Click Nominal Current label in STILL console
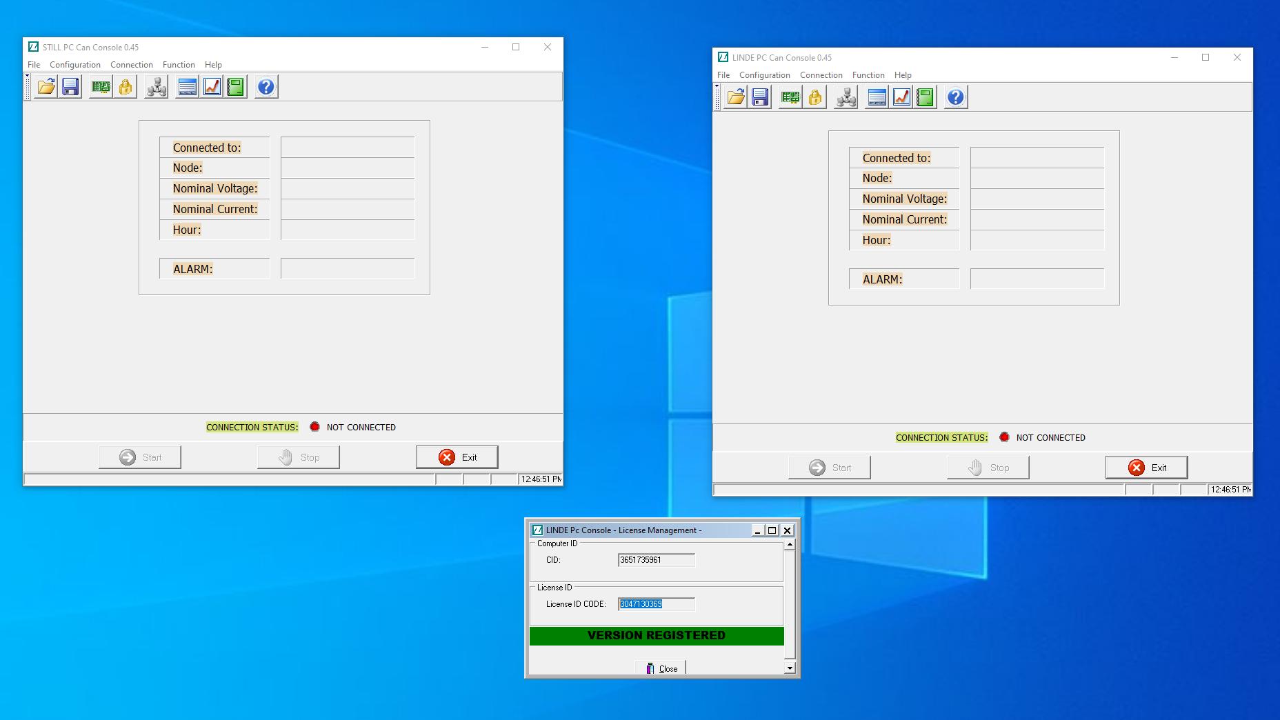This screenshot has width=1280, height=720. click(x=215, y=209)
